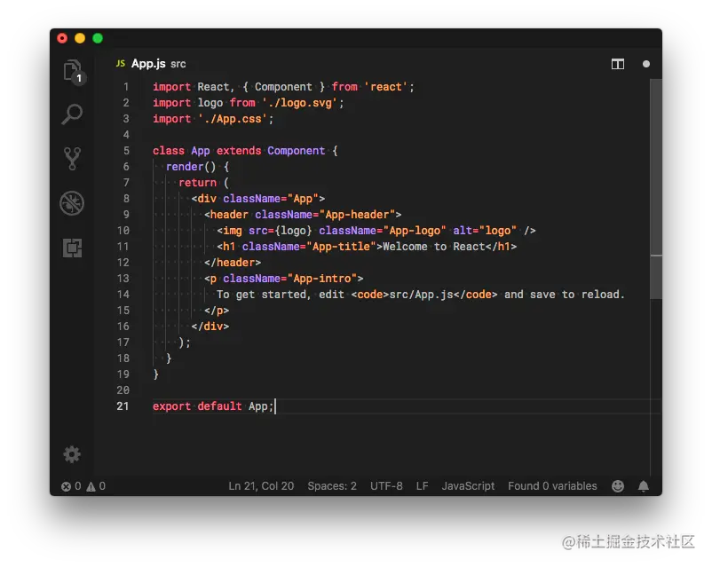Change the LF end of line sequence
Viewport: 712px width, 567px height.
pos(423,486)
